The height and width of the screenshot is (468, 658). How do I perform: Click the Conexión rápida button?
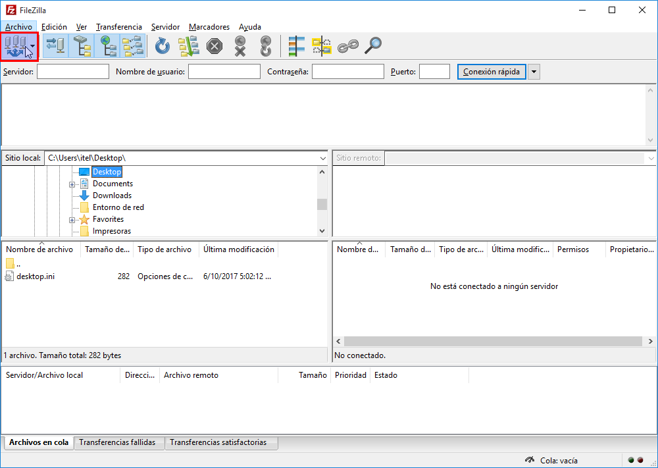[x=492, y=72]
